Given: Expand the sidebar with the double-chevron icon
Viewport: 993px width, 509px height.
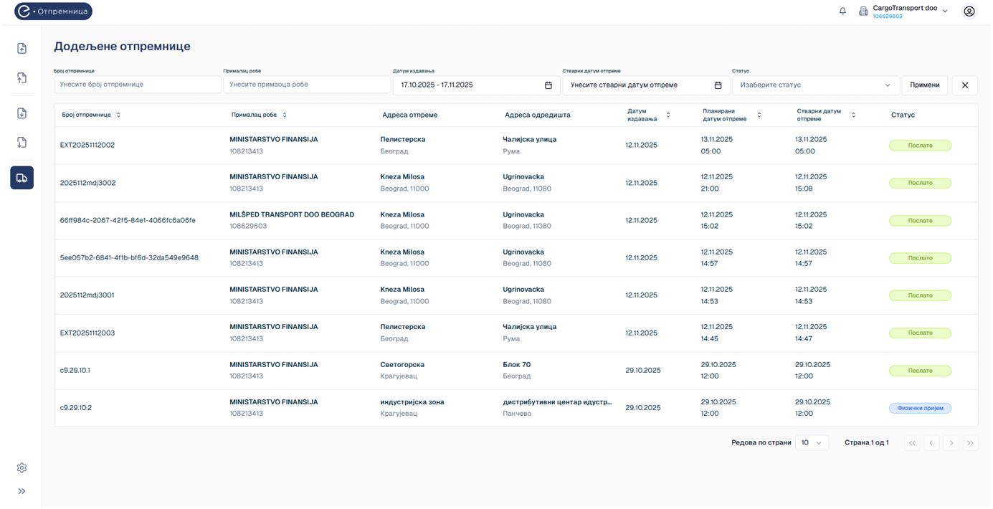Looking at the screenshot, I should pos(22,491).
